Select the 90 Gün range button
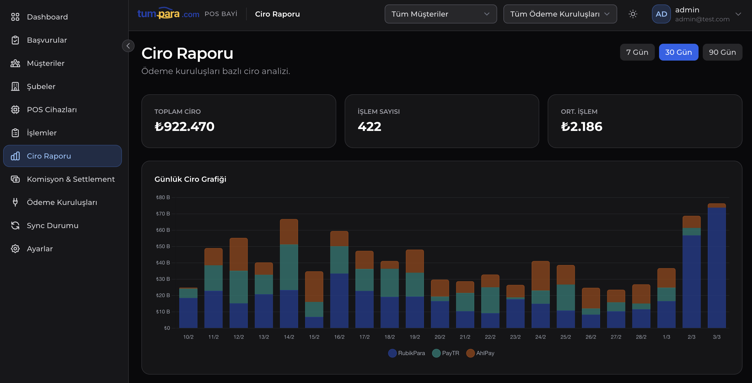Viewport: 752px width, 383px height. pyautogui.click(x=722, y=52)
